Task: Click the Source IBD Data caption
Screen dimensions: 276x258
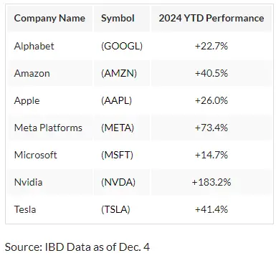Action: tap(77, 247)
